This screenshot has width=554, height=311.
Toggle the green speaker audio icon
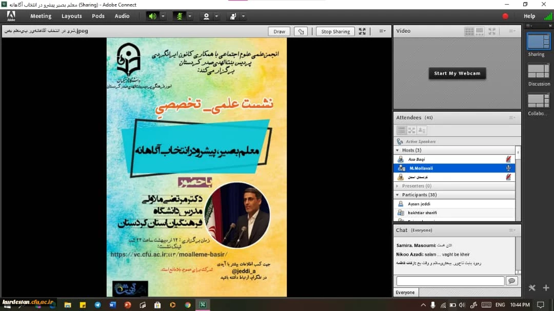pos(152,16)
